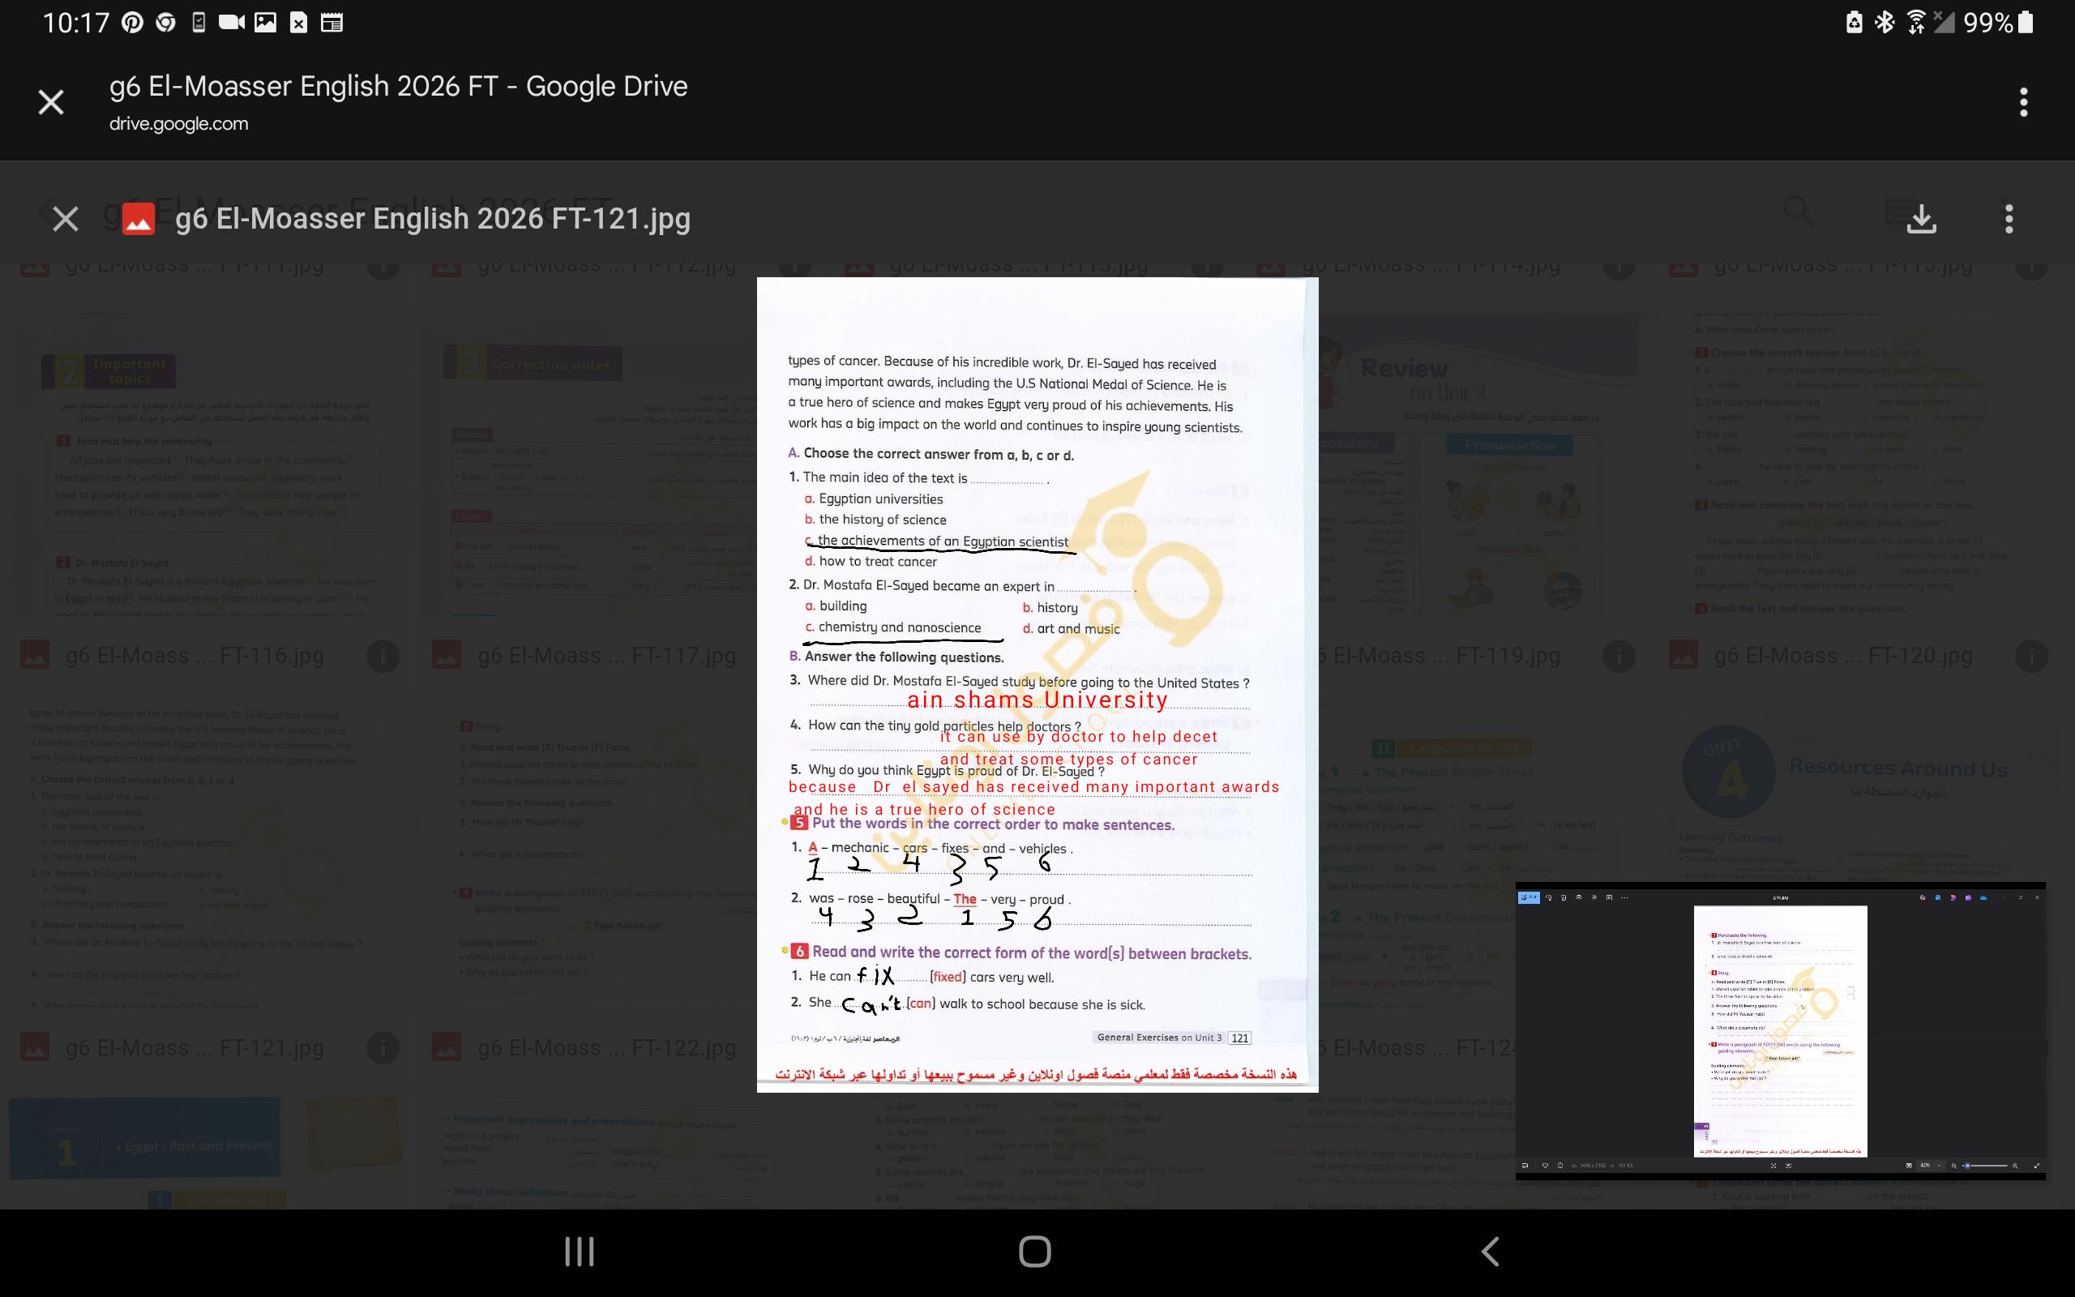Click the FT-121.jpg filename in the preview header
Image resolution: width=2075 pixels, height=1297 pixels.
432,219
